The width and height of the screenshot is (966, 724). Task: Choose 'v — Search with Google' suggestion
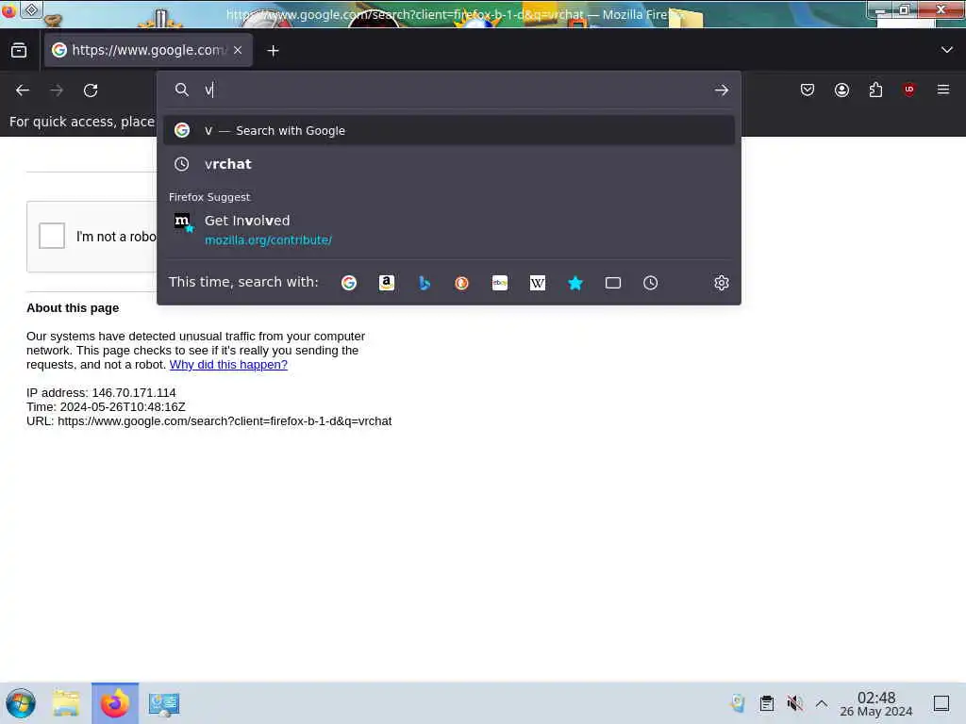point(448,130)
